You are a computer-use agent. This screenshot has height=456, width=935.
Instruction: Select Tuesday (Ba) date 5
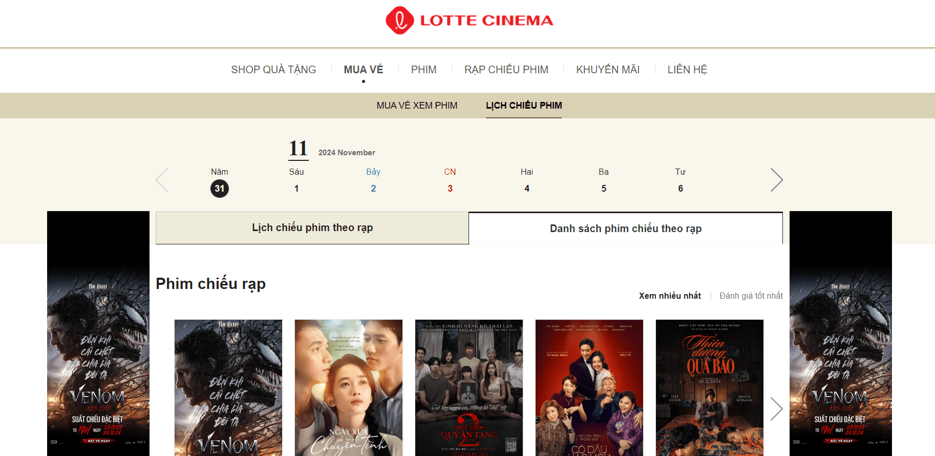(604, 188)
